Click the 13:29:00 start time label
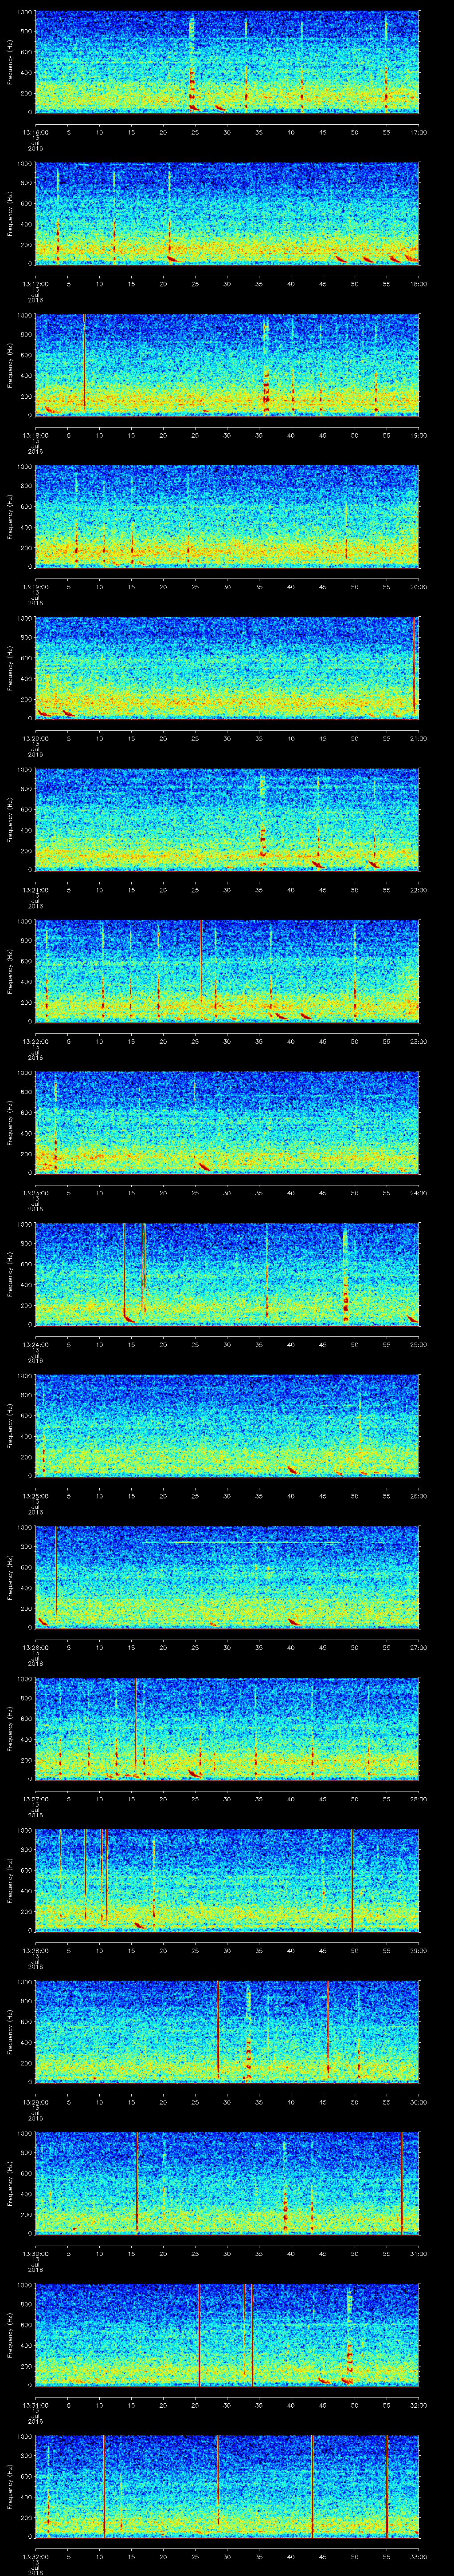The image size is (454, 2576). click(x=35, y=2102)
